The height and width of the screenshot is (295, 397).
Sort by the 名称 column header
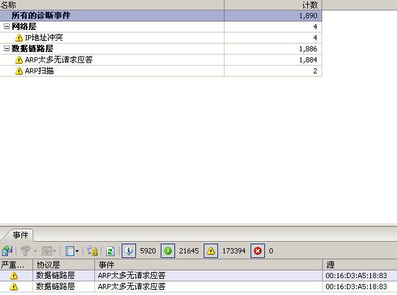click(112, 5)
